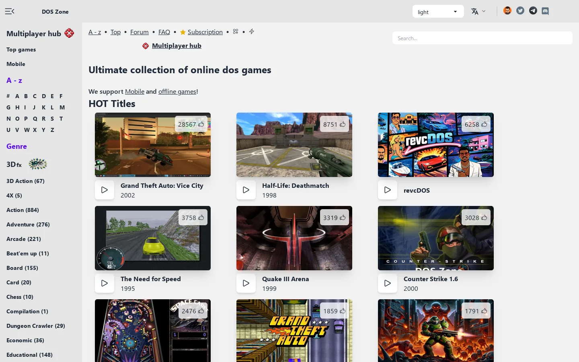
Task: Open the Subscription link with star
Action: coord(201,32)
